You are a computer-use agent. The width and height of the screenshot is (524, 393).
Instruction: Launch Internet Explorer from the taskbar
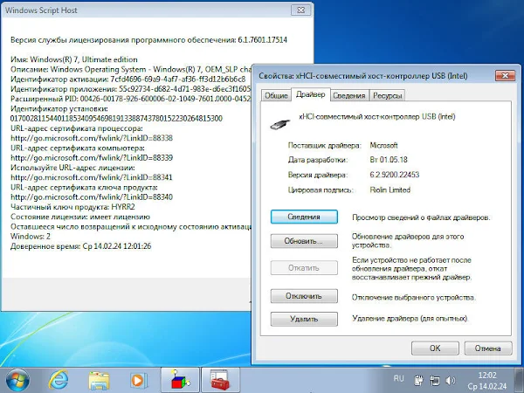pyautogui.click(x=59, y=380)
